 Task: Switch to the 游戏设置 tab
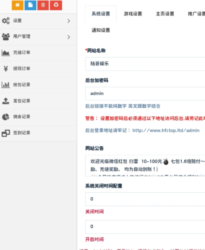tap(133, 14)
